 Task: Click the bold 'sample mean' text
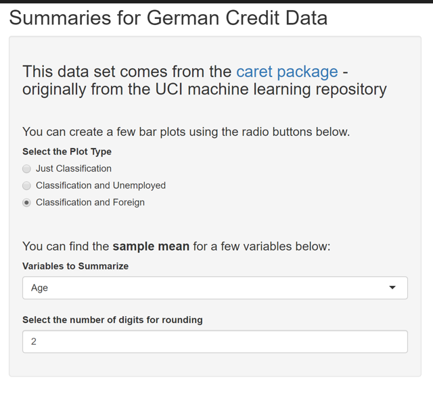[x=151, y=247]
